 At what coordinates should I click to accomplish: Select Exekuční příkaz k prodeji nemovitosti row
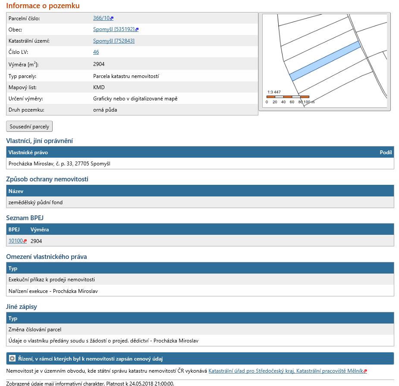click(x=200, y=280)
